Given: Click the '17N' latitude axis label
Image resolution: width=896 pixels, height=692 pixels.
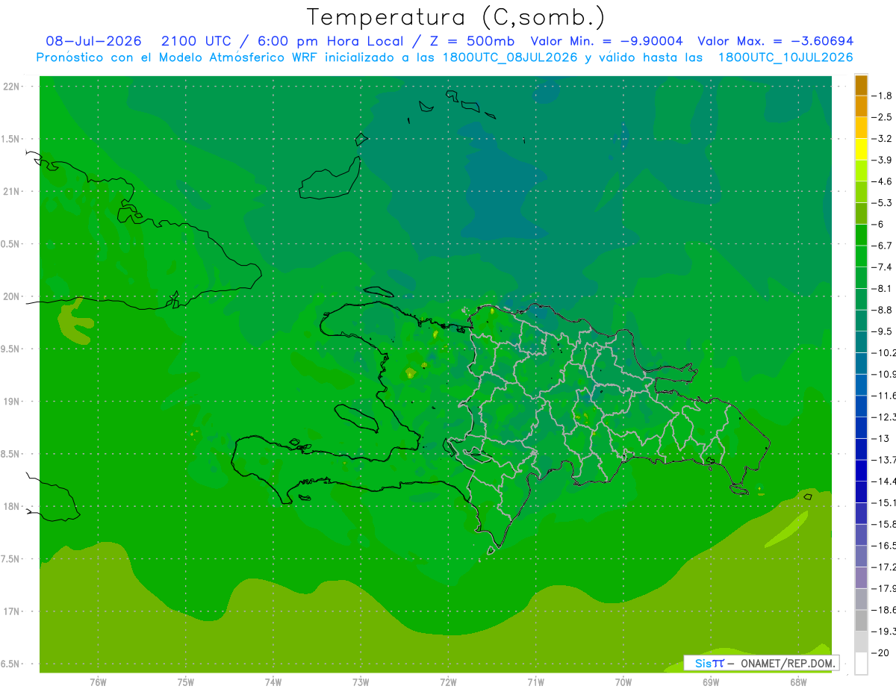Looking at the screenshot, I should point(10,611).
